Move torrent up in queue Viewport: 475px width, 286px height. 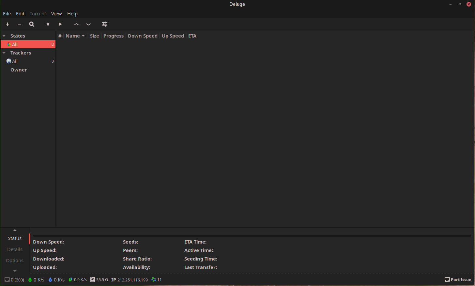tap(76, 24)
